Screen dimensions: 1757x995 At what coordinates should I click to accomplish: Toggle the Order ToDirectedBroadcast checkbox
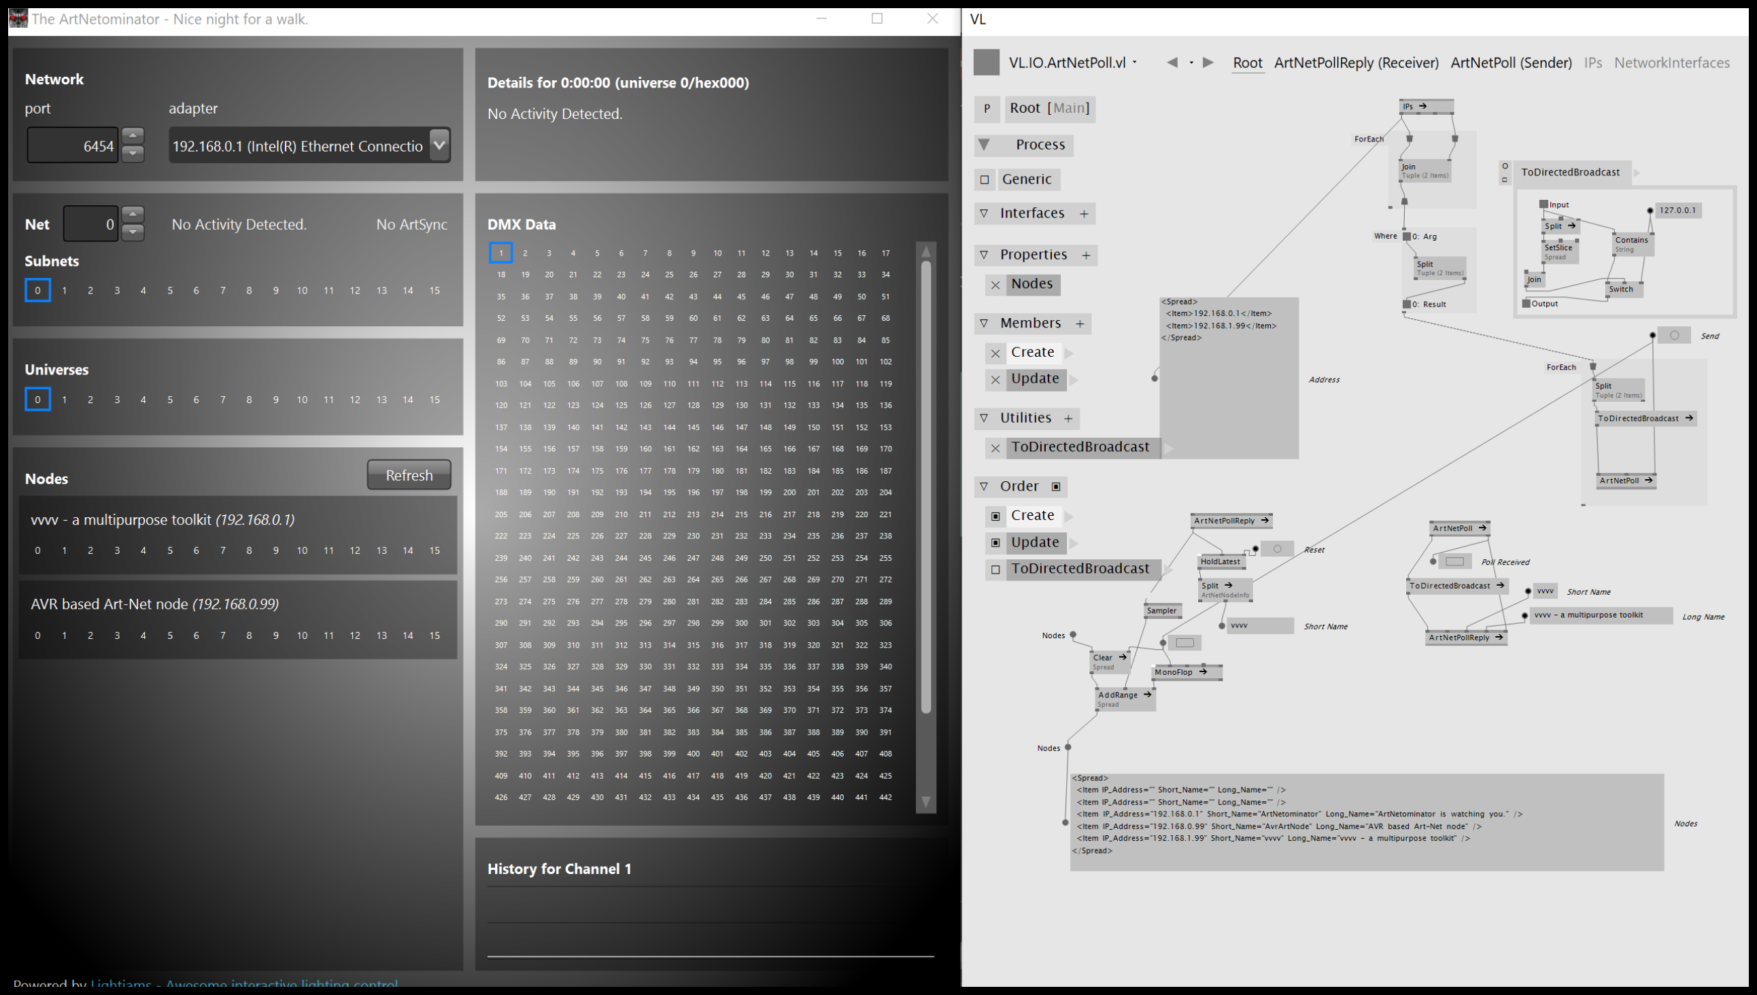pyautogui.click(x=995, y=570)
